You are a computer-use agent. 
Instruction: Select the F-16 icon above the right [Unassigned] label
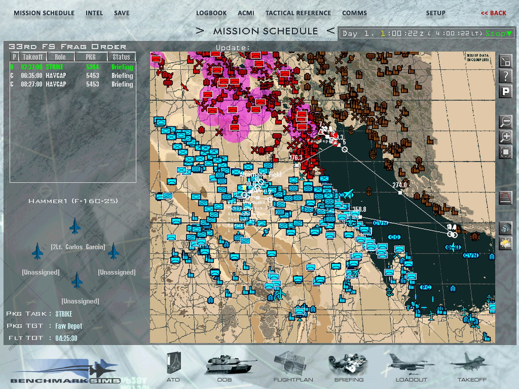click(x=113, y=251)
